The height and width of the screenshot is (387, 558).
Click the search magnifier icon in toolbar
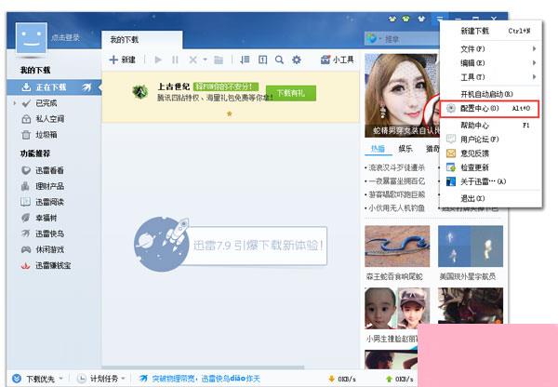[279, 60]
